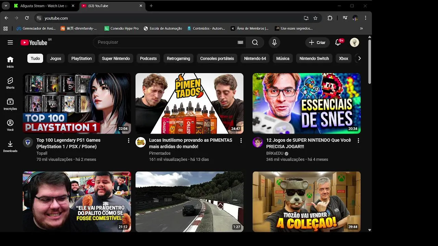This screenshot has width=438, height=246.
Task: Open Inscrições in the sidebar
Action: pos(10,104)
